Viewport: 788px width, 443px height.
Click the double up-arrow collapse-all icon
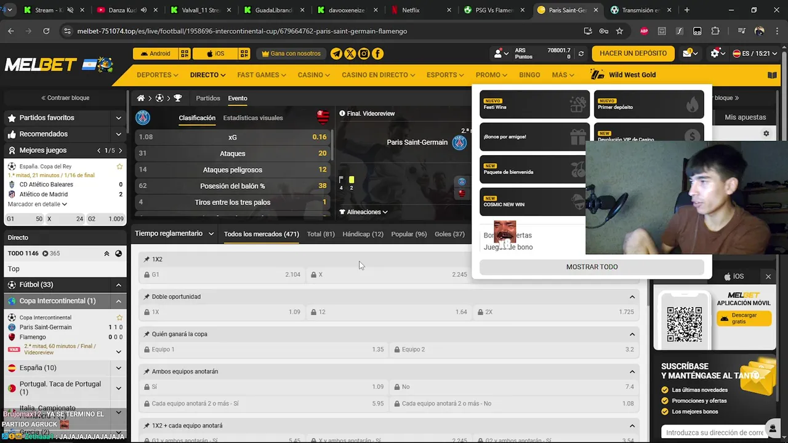click(107, 253)
